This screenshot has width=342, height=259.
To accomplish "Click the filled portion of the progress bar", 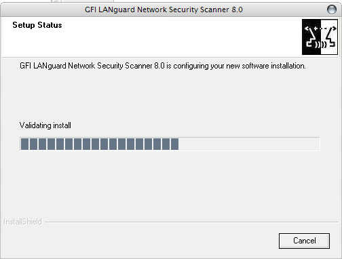I will pos(100,144).
